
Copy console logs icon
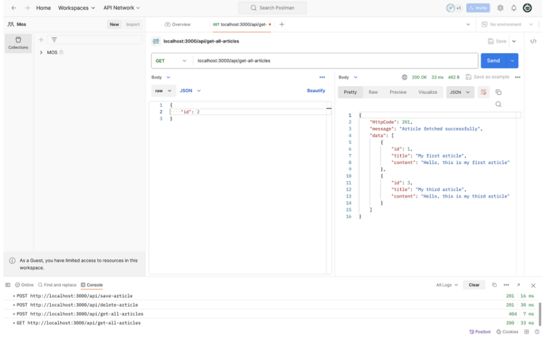(494, 285)
